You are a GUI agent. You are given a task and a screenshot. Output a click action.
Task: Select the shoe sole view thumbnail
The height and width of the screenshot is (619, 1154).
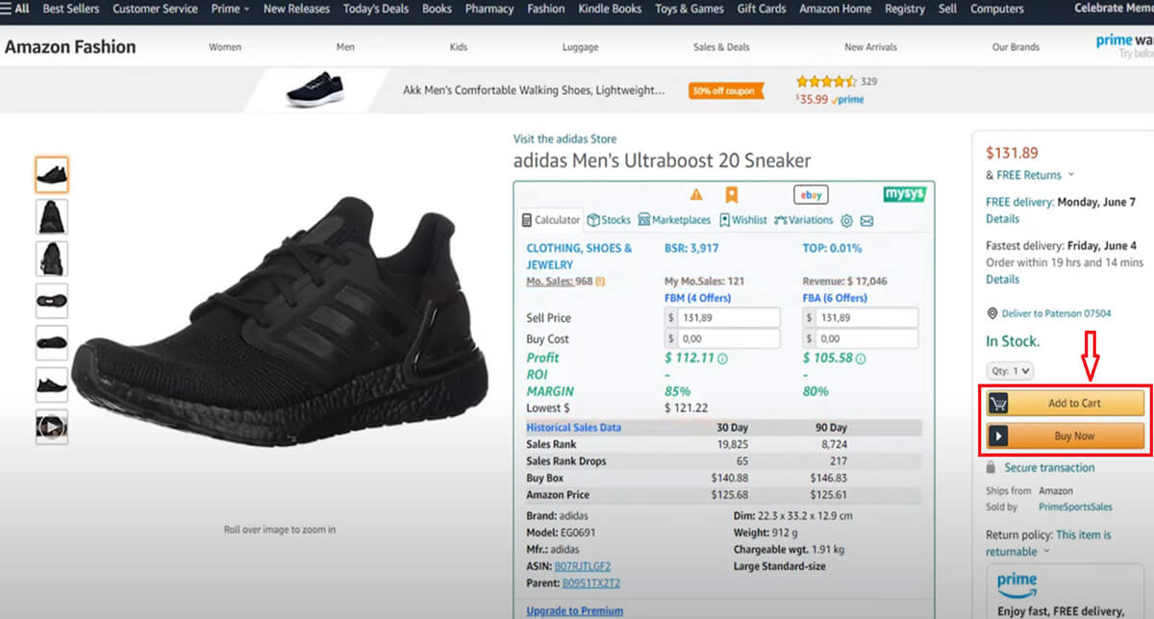tap(52, 301)
